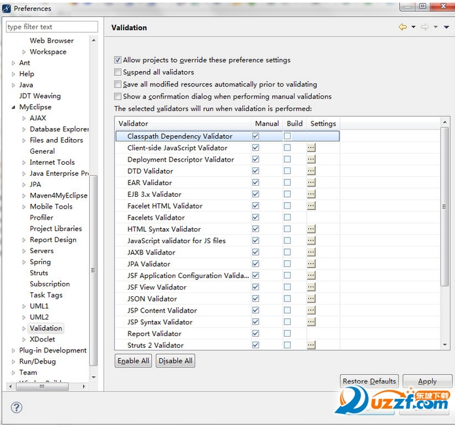Open settings for Deployment Descriptor Validator

coord(311,159)
